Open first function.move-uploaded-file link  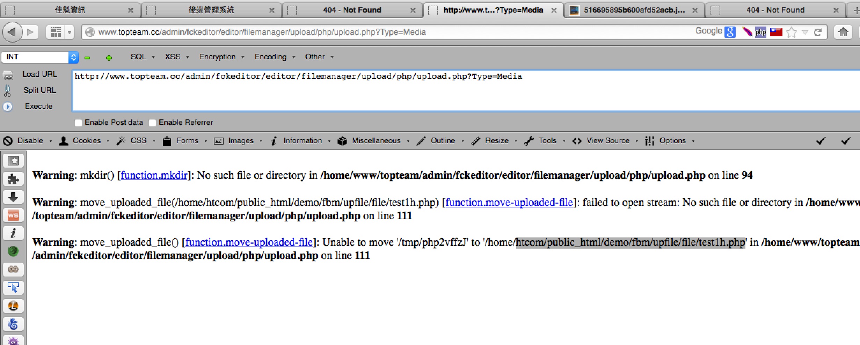coord(509,202)
